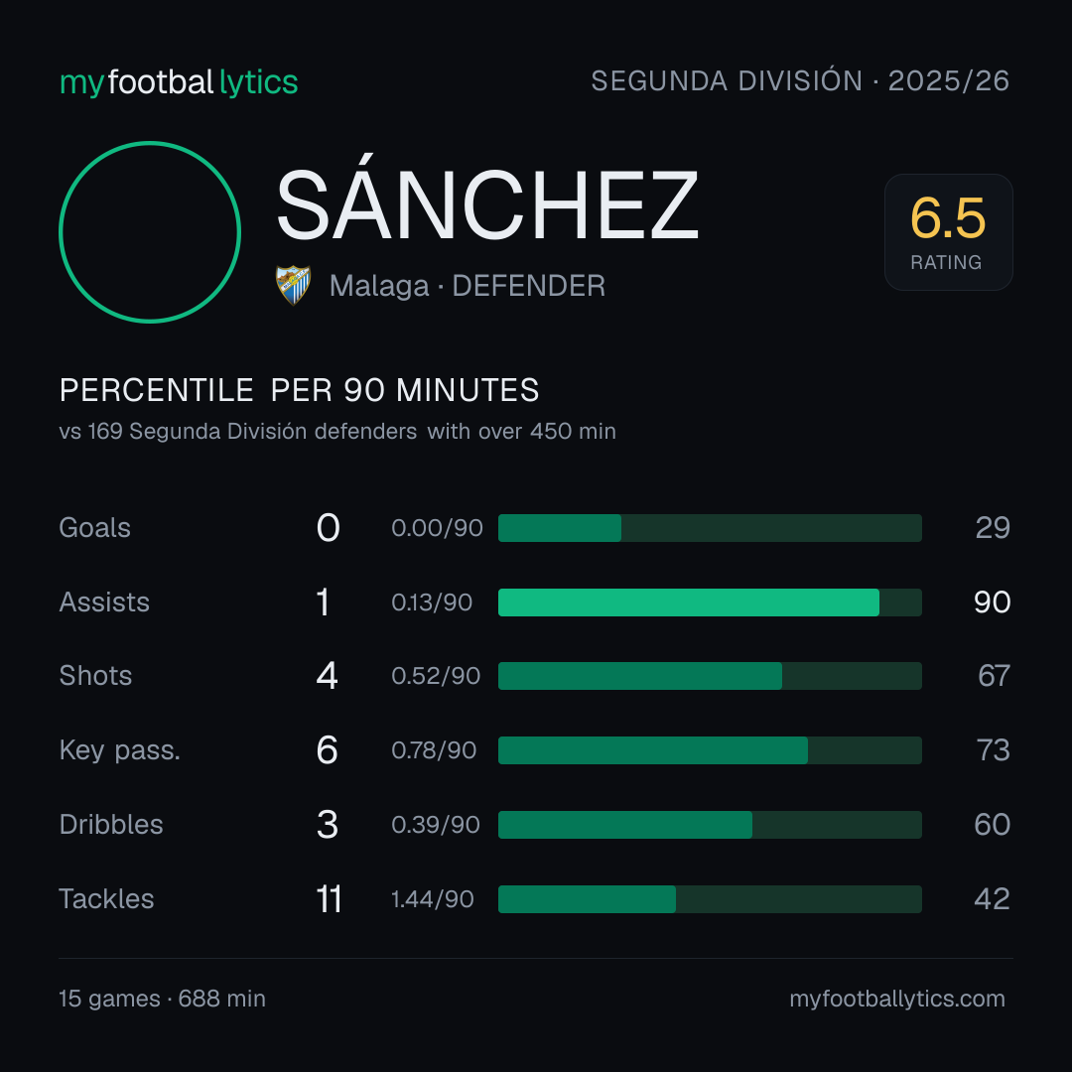1072x1072 pixels.
Task: Click the Tackles percentile bar
Action: [x=710, y=899]
